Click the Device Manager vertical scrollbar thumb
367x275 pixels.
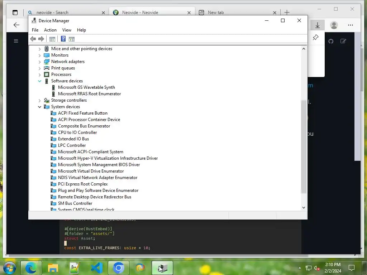click(304, 146)
